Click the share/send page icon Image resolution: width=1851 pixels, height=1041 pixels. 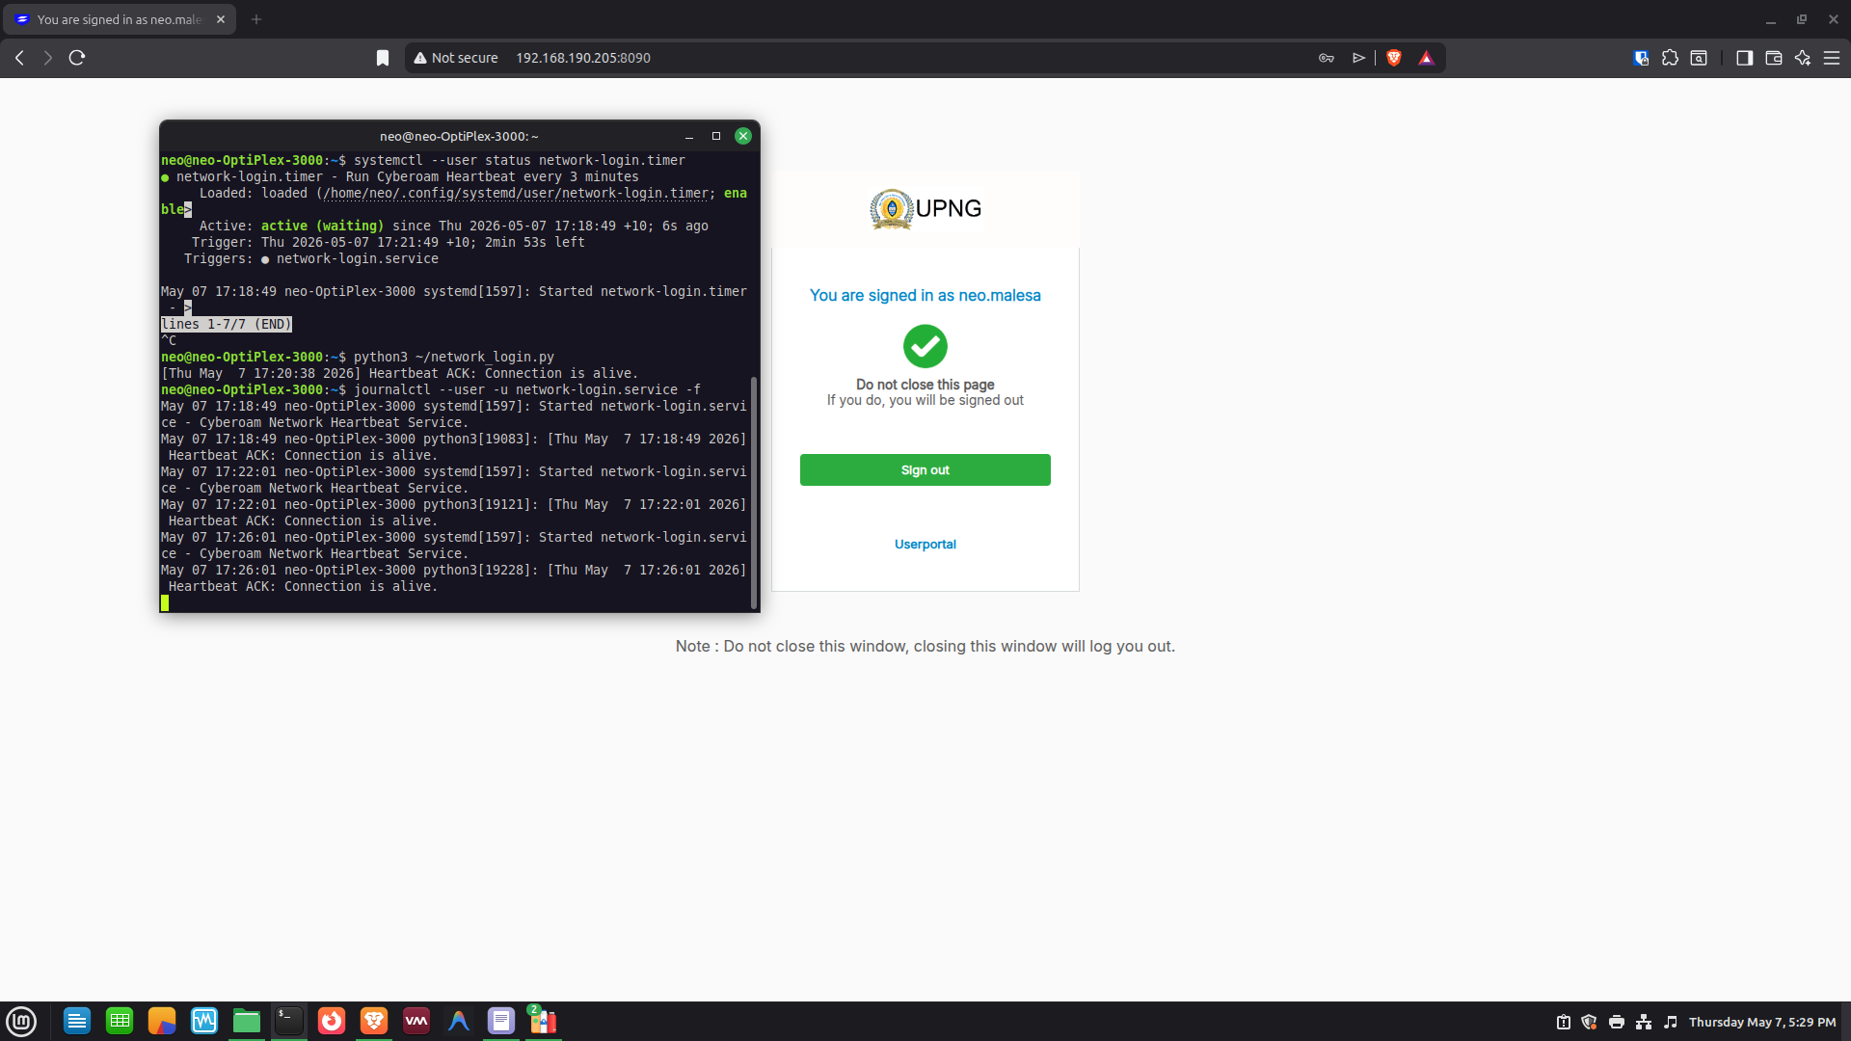tap(1358, 58)
